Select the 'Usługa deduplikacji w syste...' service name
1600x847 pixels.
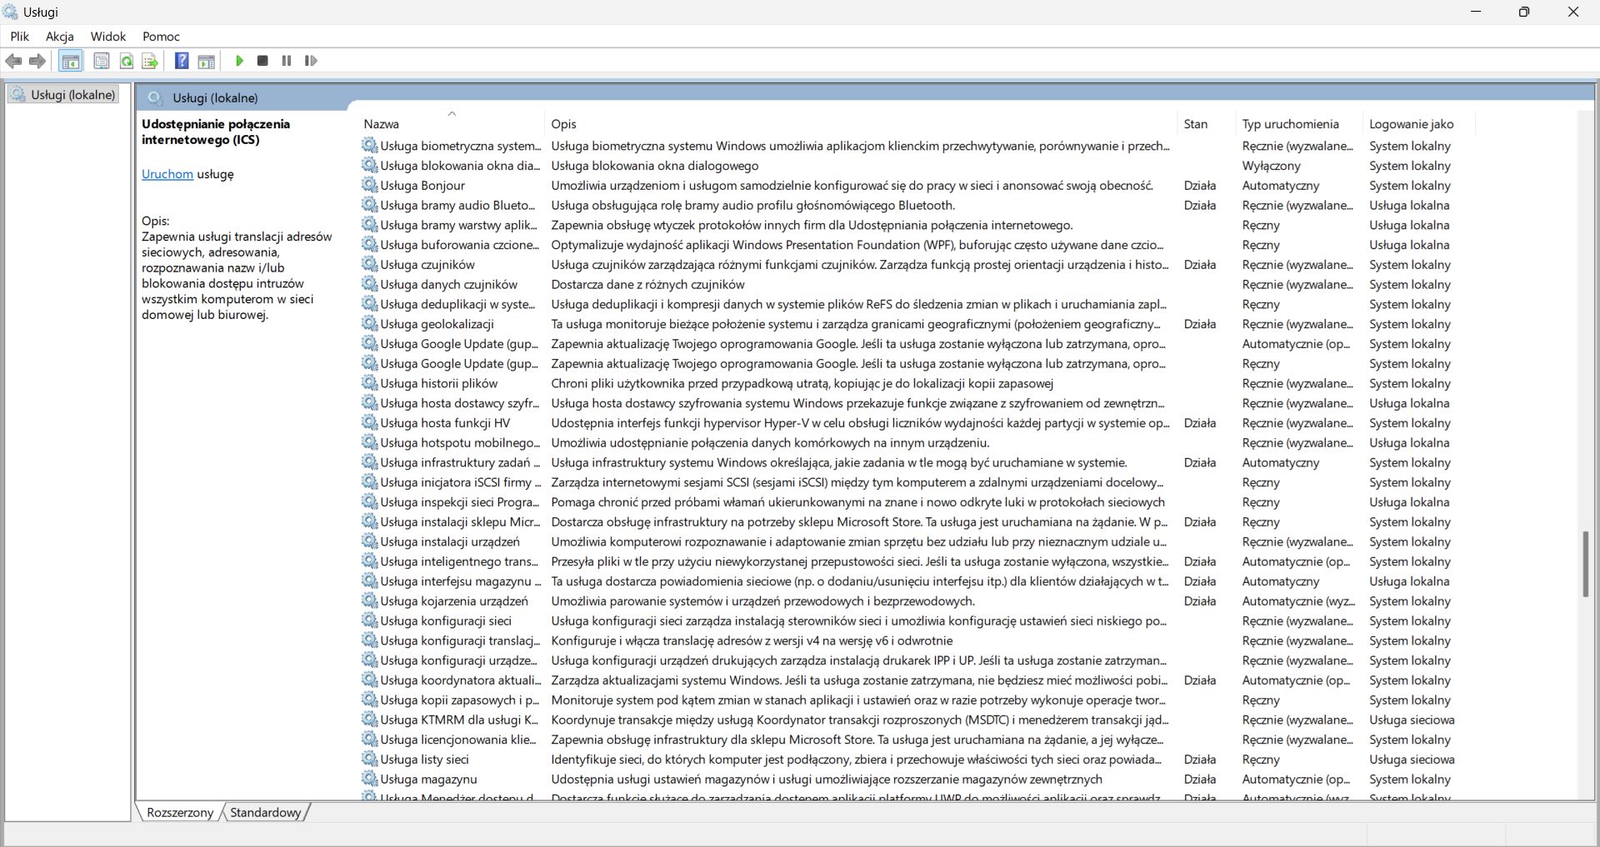pyautogui.click(x=457, y=304)
